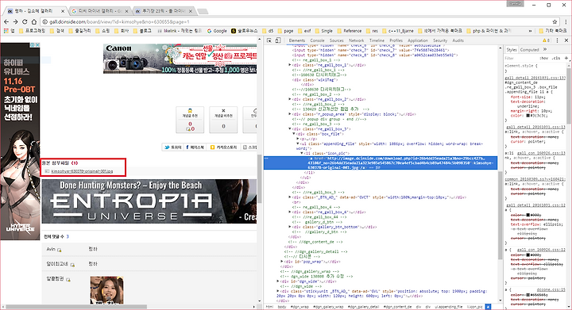
Task: Show more sidebar tabs with double chevron
Action: pos(545,49)
